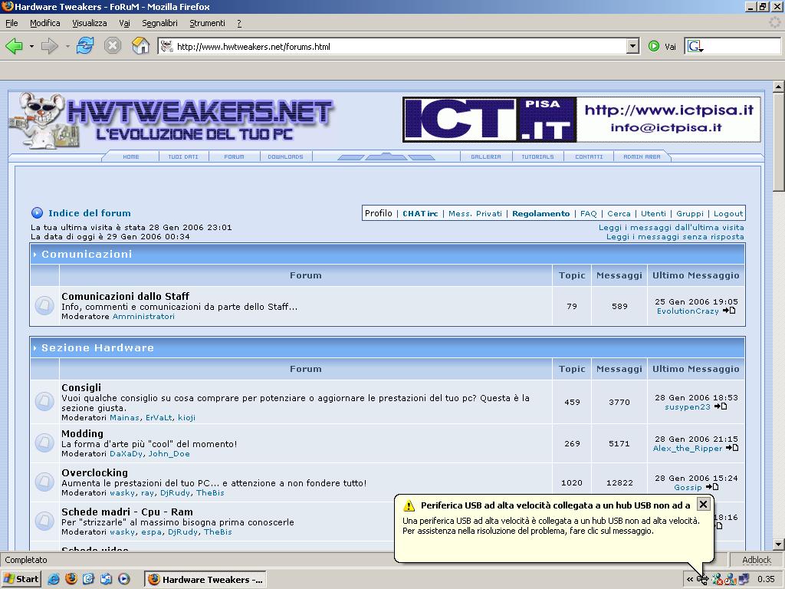
Task: Open the address bar history dropdown
Action: point(632,46)
